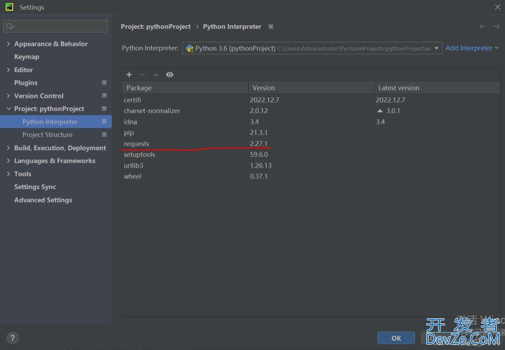Collapse Project: pythonProject section
The image size is (505, 350).
(x=9, y=109)
